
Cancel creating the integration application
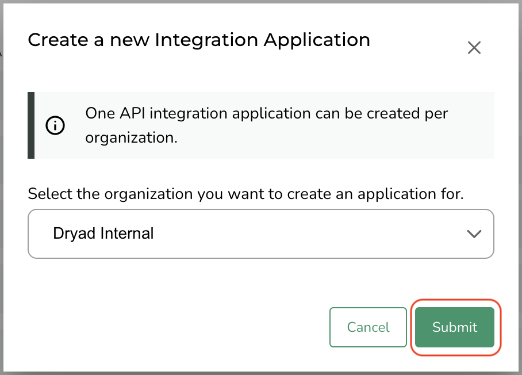click(x=368, y=327)
